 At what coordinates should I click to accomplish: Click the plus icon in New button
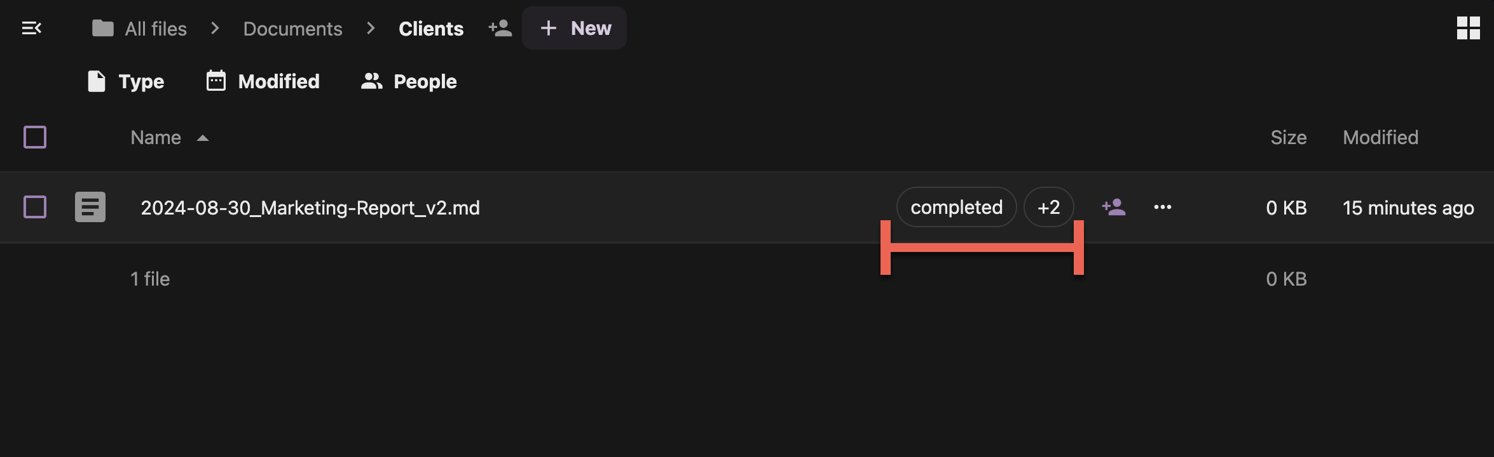point(548,28)
